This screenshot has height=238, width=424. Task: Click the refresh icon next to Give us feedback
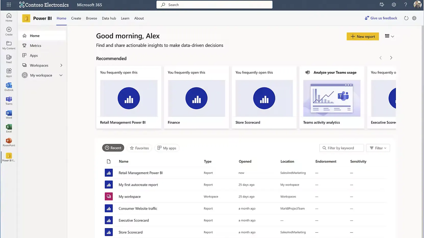point(406,18)
